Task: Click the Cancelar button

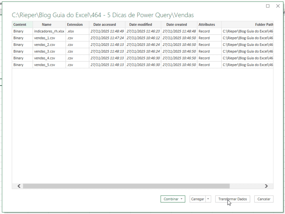Action: (x=264, y=199)
